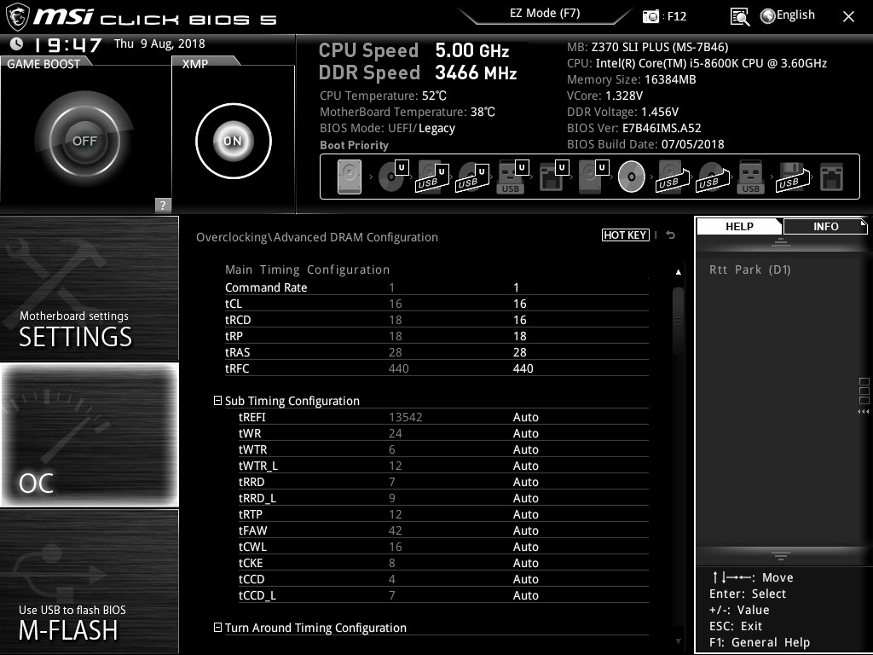873x655 pixels.
Task: Select the tREFI Auto setting
Action: (525, 417)
